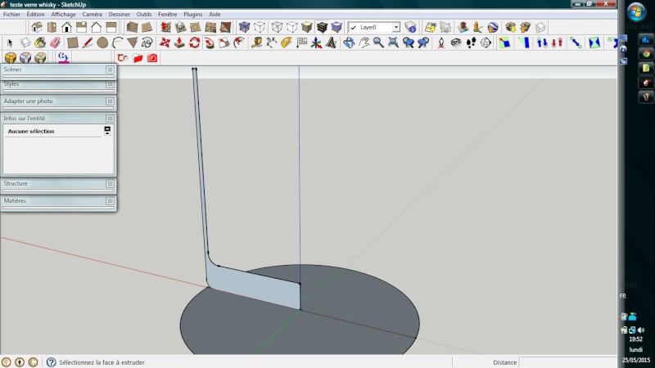This screenshot has width=655, height=368.
Task: Click the status bar help question icon
Action: point(51,362)
